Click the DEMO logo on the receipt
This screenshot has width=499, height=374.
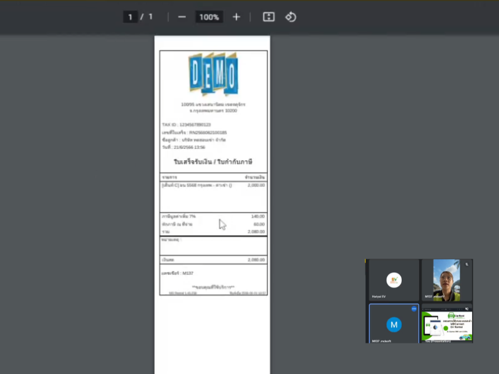(x=213, y=75)
